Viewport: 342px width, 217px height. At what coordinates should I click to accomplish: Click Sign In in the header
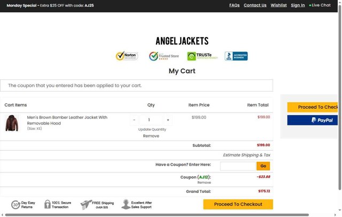point(298,5)
